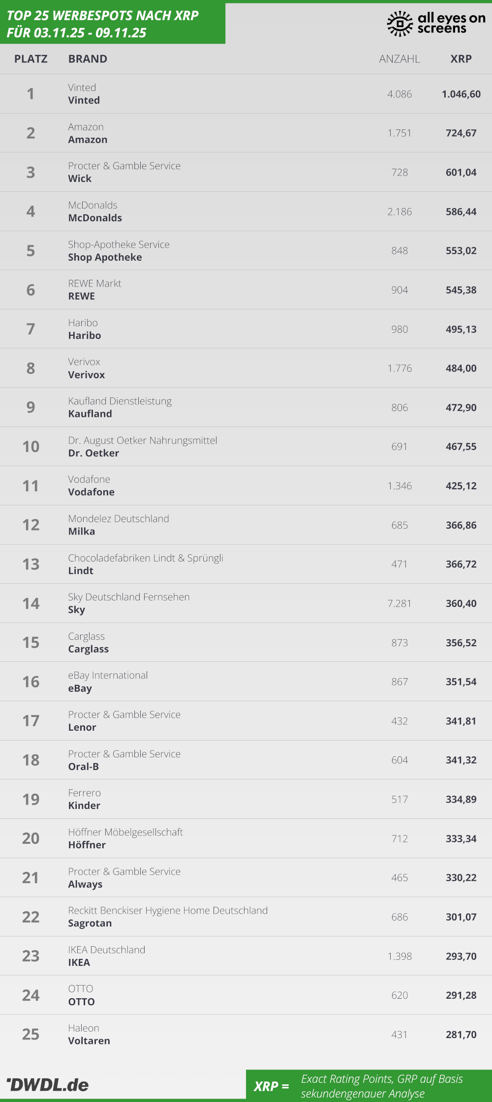Click the Oral-B brand entry

83,766
